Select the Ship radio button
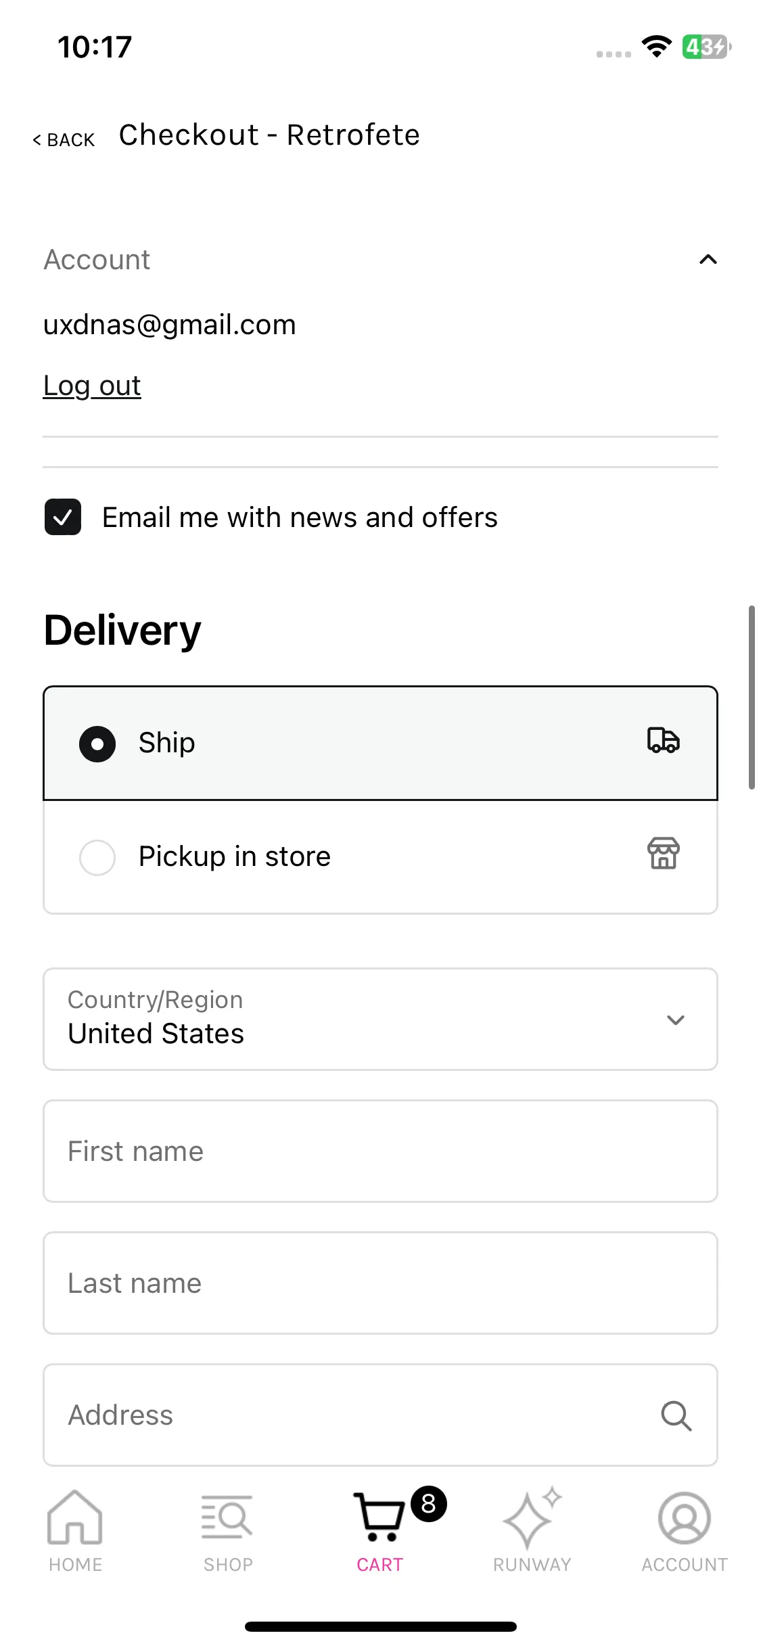This screenshot has height=1648, width=761. (x=97, y=743)
